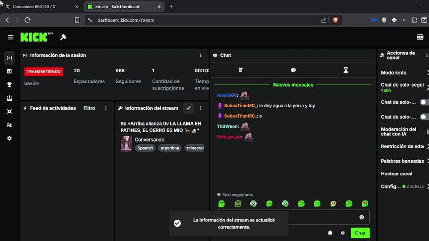Click Hostear canal
Viewport: 429px width, 241px height.
coord(396,174)
